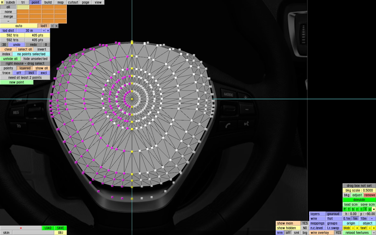
Task: Click the redo button
Action: tap(33, 45)
